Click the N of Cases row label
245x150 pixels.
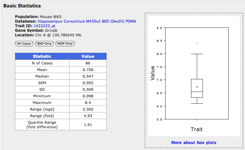tap(42, 63)
